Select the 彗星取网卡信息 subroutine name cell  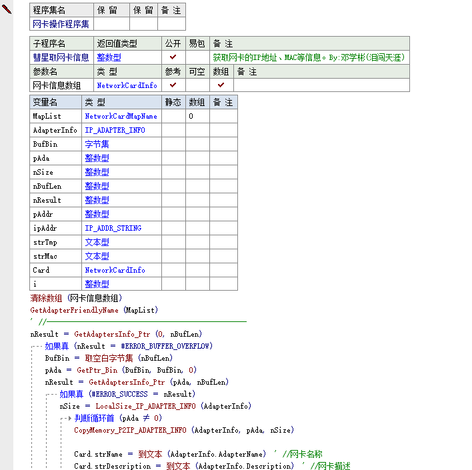pyautogui.click(x=61, y=58)
